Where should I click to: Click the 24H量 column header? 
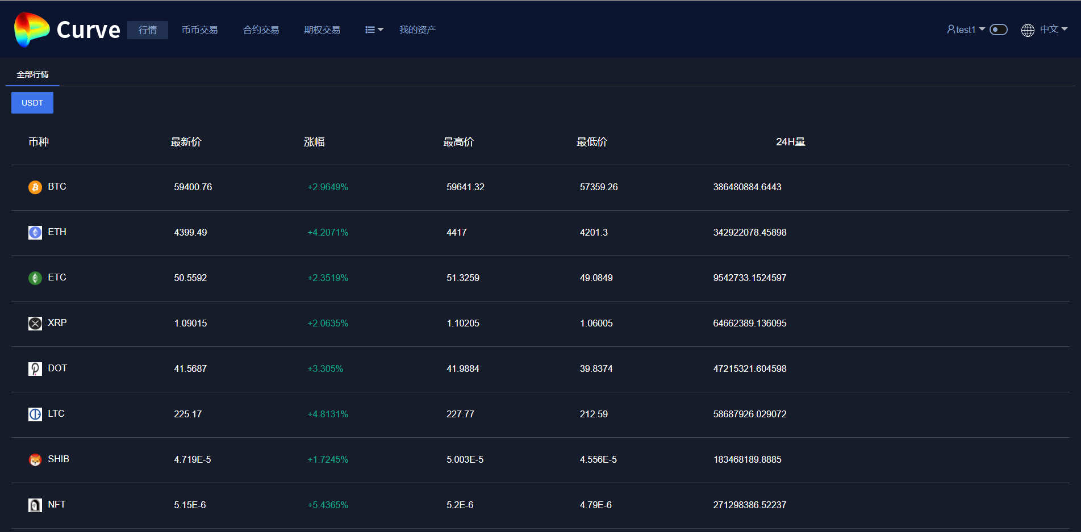(x=791, y=142)
